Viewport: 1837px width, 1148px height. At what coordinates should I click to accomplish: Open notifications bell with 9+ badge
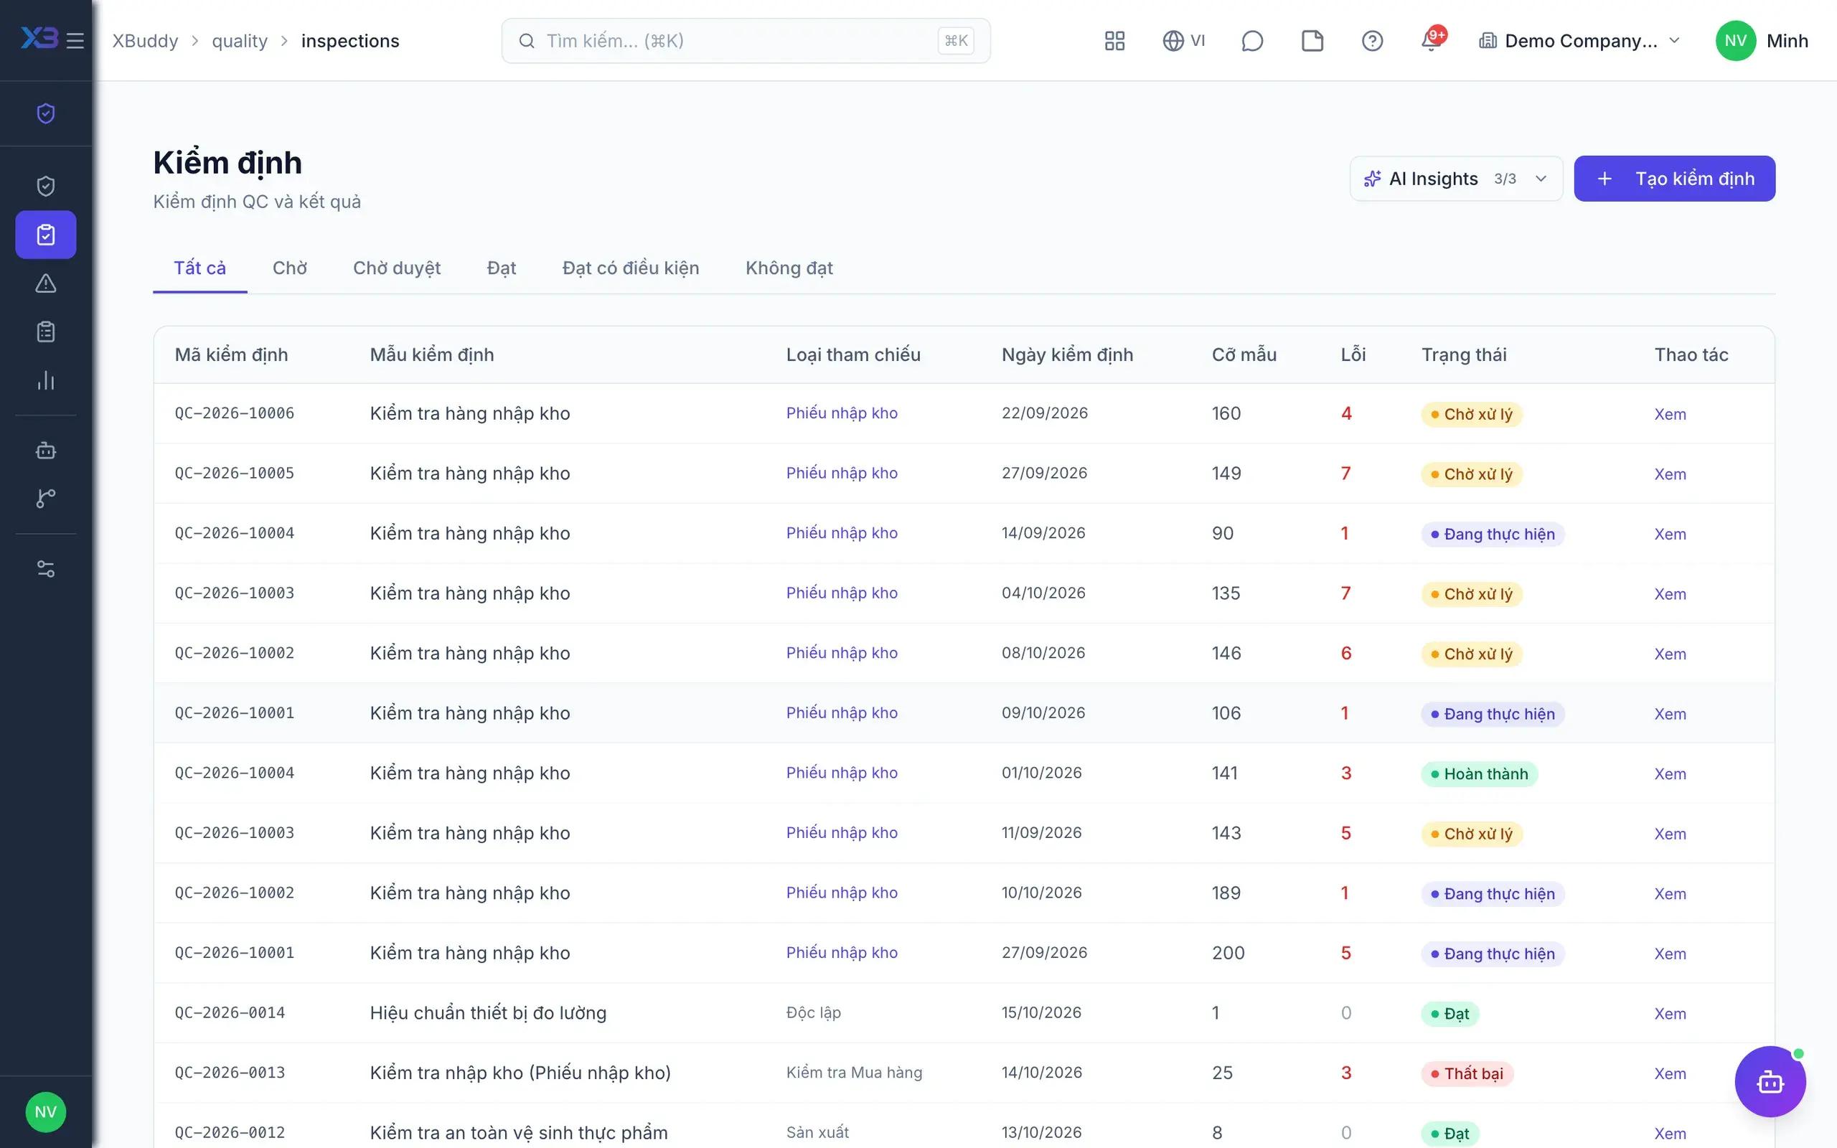click(1432, 39)
